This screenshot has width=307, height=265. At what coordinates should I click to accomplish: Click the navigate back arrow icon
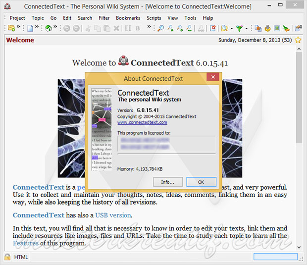[x=66, y=28]
